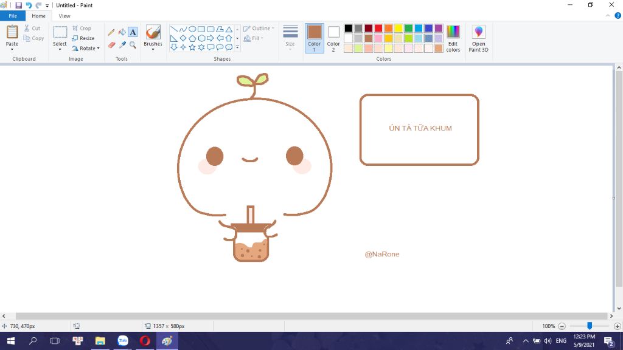Choose the Oval shape
This screenshot has height=350, width=623.
pyautogui.click(x=192, y=29)
